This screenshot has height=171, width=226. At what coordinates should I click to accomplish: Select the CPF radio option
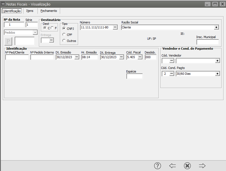pyautogui.click(x=64, y=35)
